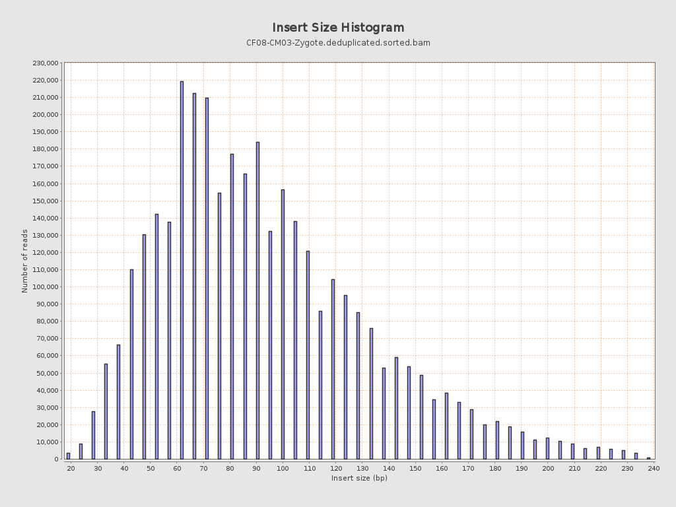Click the histogram bar near 80 bp
This screenshot has height=507, width=676.
[232, 306]
